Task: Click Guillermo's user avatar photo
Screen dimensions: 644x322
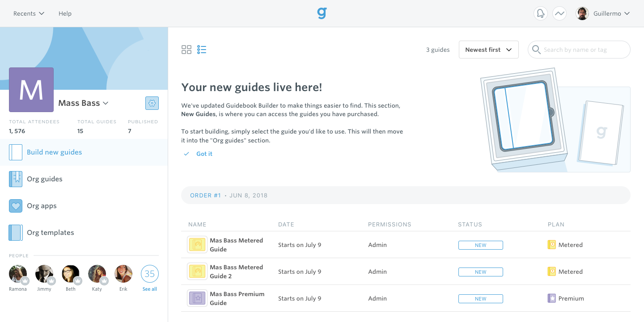Action: coord(582,13)
